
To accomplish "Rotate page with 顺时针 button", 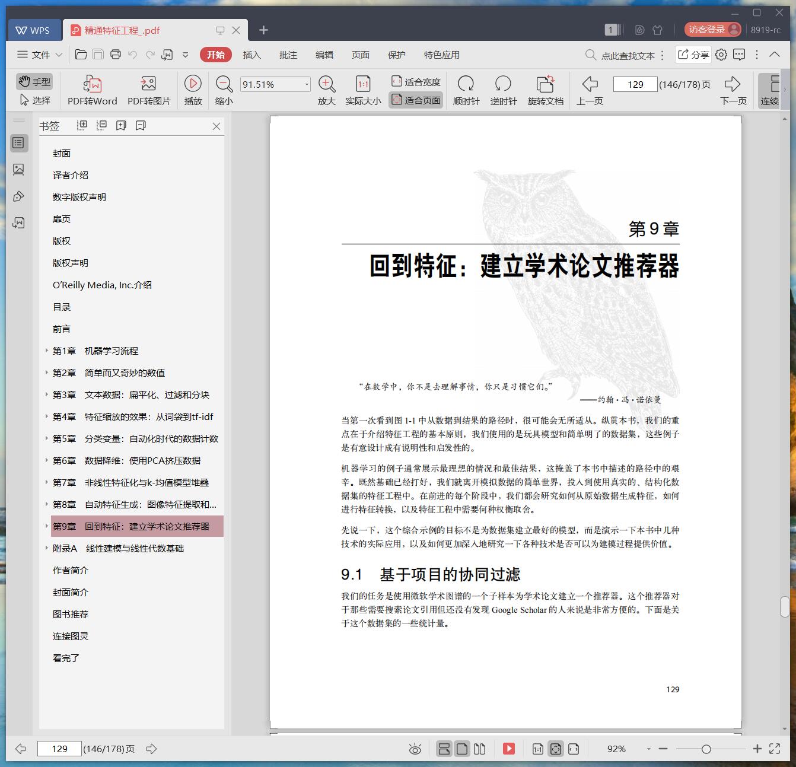I will click(466, 90).
